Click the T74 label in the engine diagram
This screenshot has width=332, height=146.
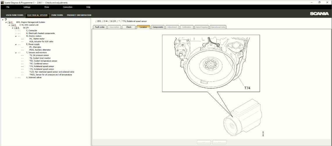click(x=247, y=88)
